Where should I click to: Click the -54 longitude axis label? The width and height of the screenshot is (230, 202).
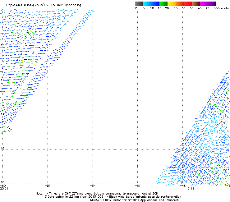[x=93, y=186]
